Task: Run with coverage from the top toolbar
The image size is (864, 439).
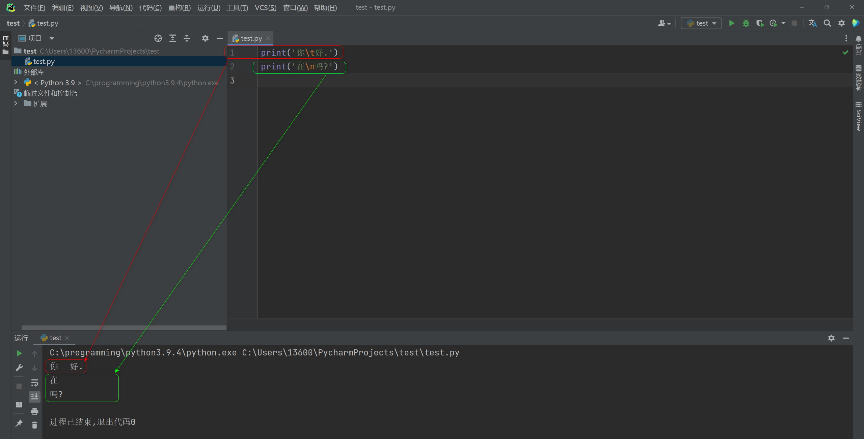Action: click(x=760, y=23)
